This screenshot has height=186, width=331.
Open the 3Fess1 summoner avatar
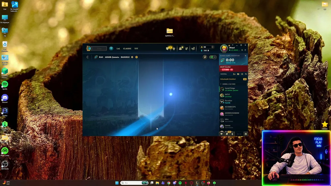pyautogui.click(x=224, y=48)
